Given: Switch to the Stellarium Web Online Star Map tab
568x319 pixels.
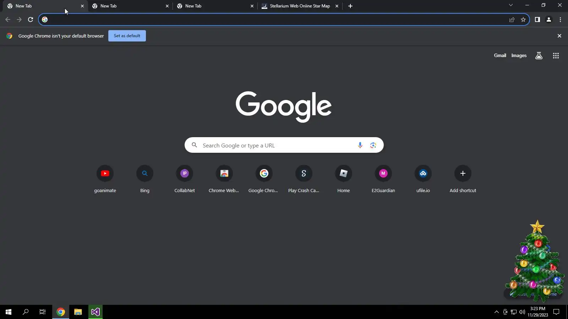Looking at the screenshot, I should pos(300,6).
